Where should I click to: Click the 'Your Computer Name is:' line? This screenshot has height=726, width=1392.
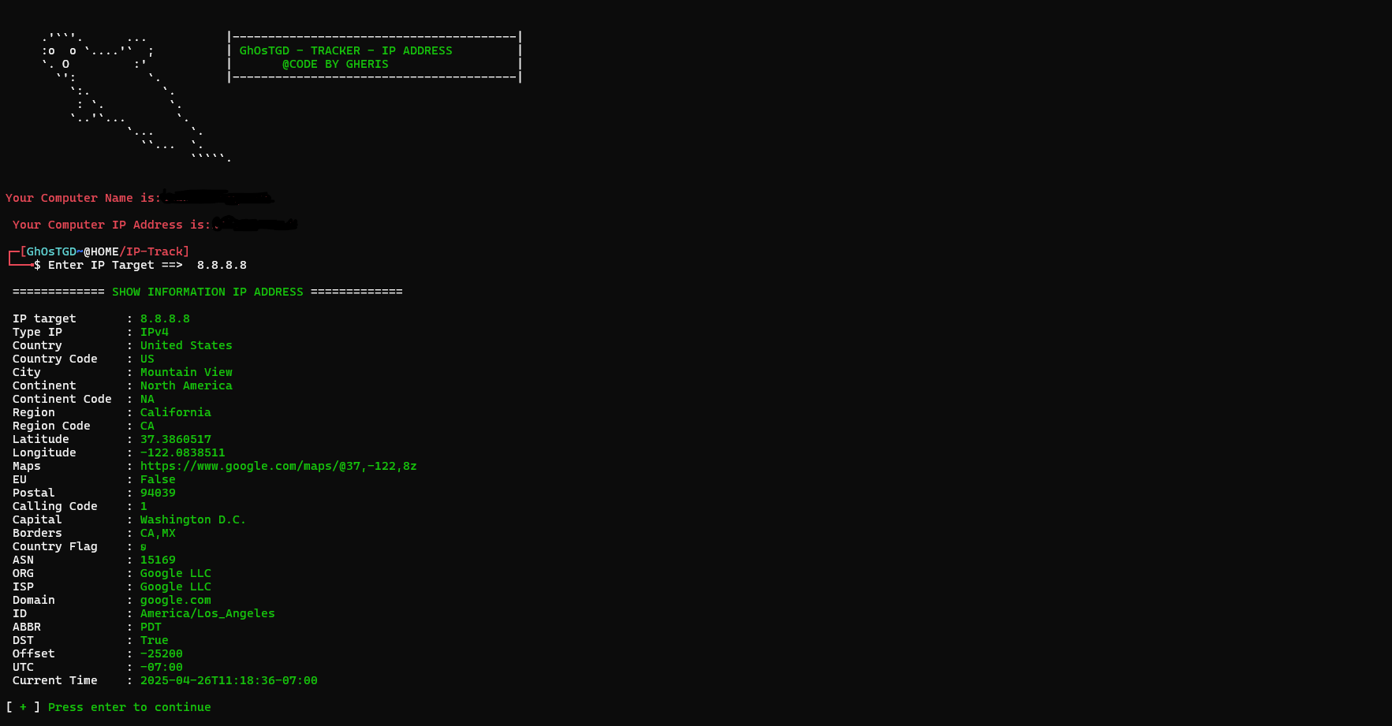click(83, 198)
